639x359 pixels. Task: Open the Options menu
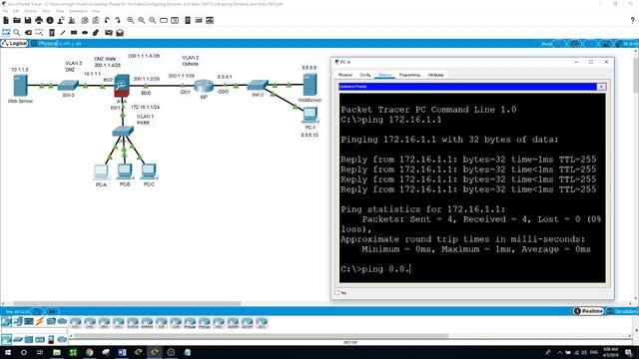[31, 11]
